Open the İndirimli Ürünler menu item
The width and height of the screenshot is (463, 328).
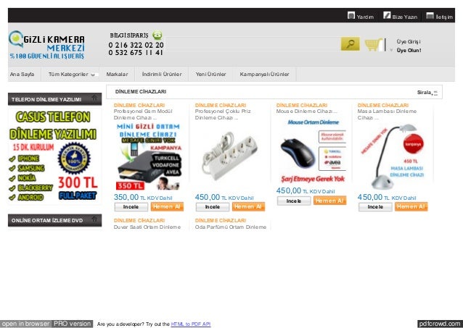162,75
